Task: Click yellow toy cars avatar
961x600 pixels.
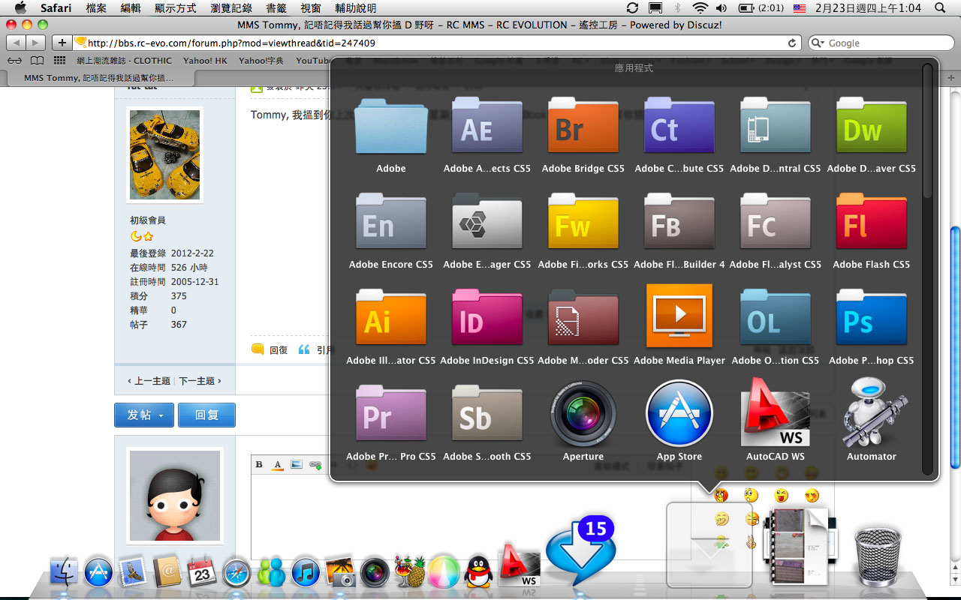Action: (164, 154)
